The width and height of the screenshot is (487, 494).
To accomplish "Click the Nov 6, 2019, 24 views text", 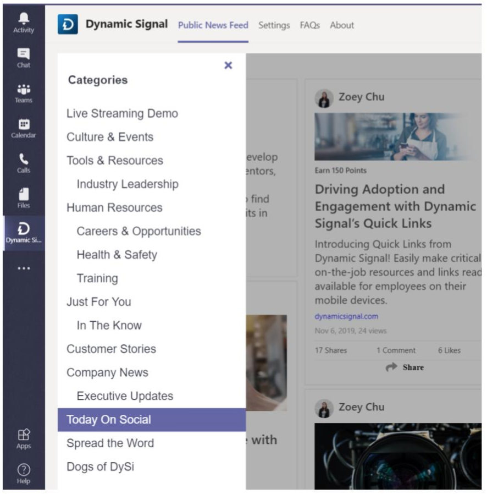I will [x=351, y=331].
